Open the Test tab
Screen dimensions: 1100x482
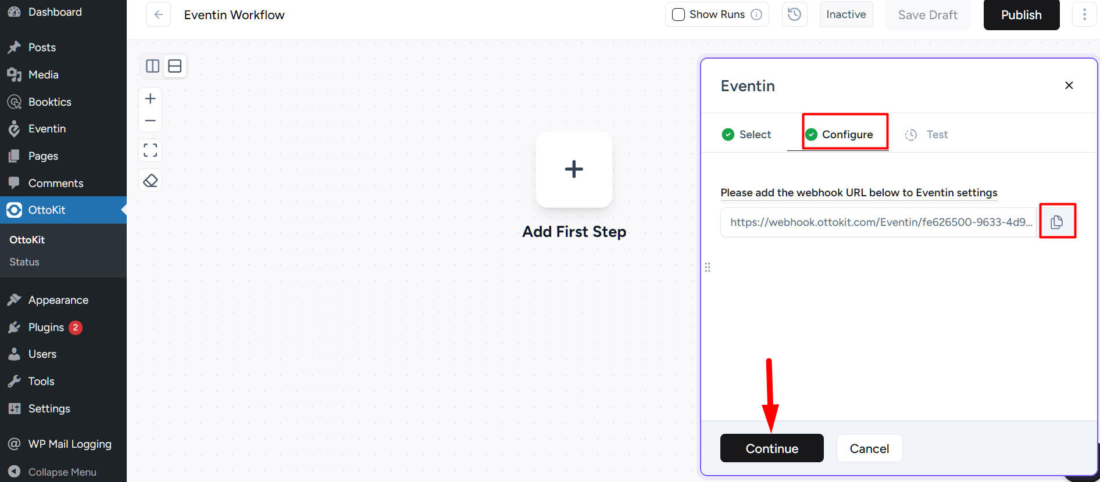click(x=926, y=135)
